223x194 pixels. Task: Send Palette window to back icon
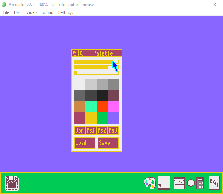point(75,53)
